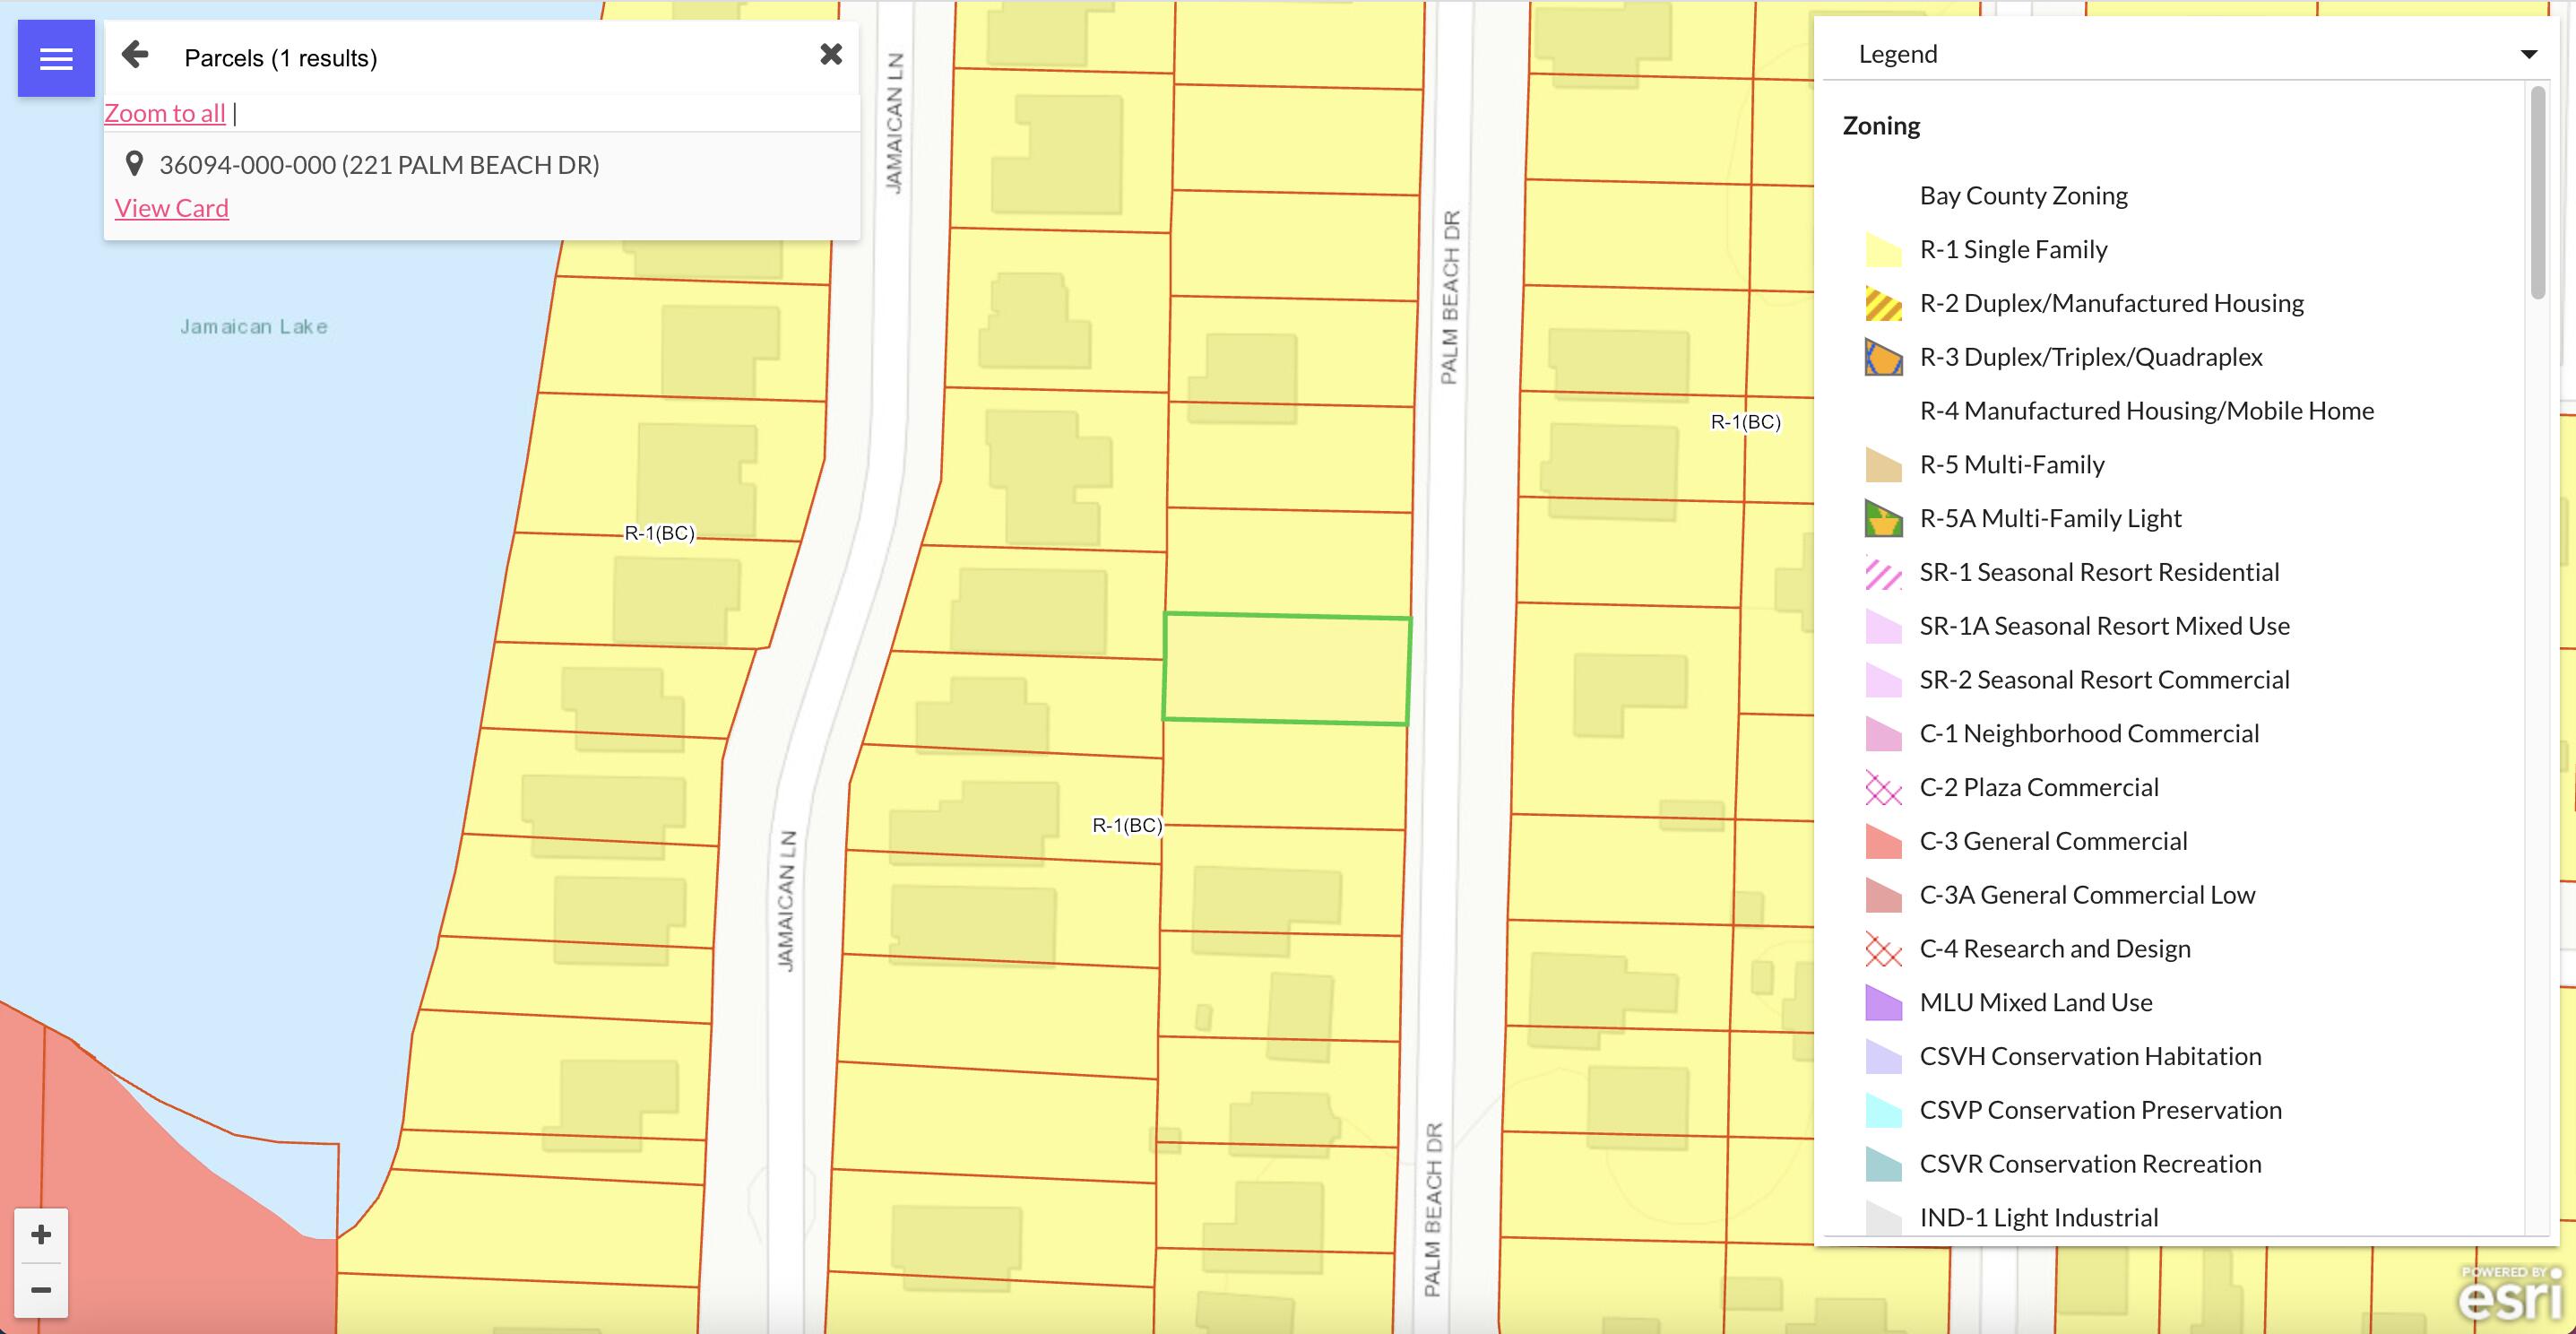2576x1334 pixels.
Task: Click the legend panel scrollbar
Action: [2537, 192]
